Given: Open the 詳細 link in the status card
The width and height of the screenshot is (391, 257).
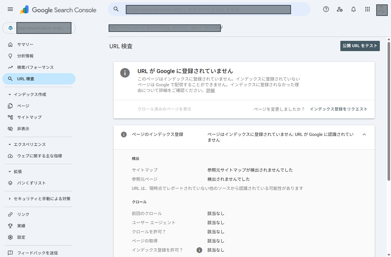Looking at the screenshot, I should click(210, 91).
